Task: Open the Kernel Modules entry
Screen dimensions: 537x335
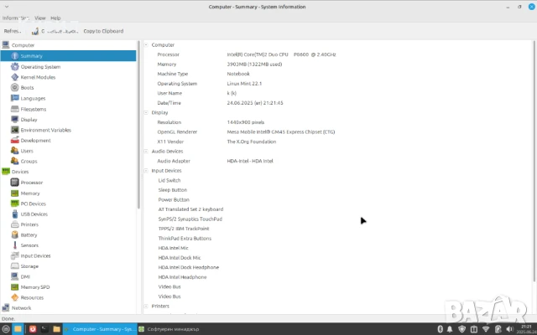Action: tap(38, 77)
